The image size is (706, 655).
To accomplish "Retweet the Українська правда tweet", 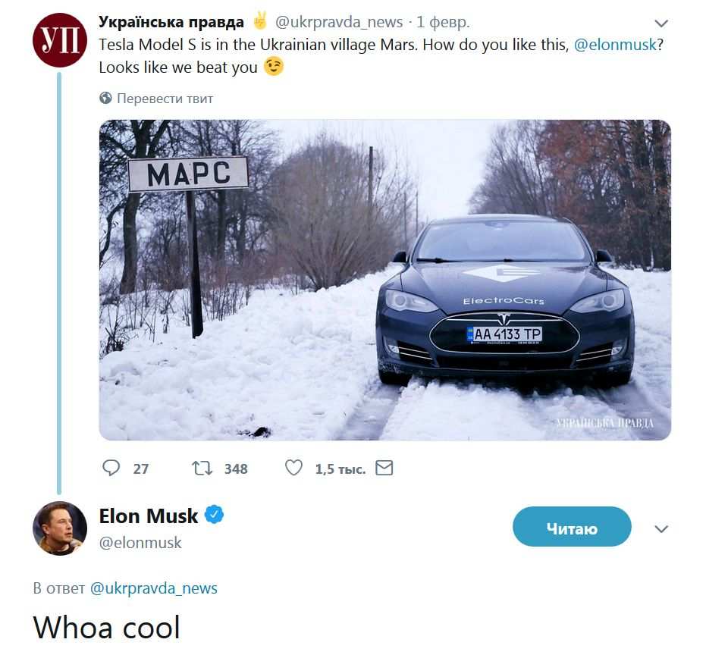I will [x=202, y=468].
